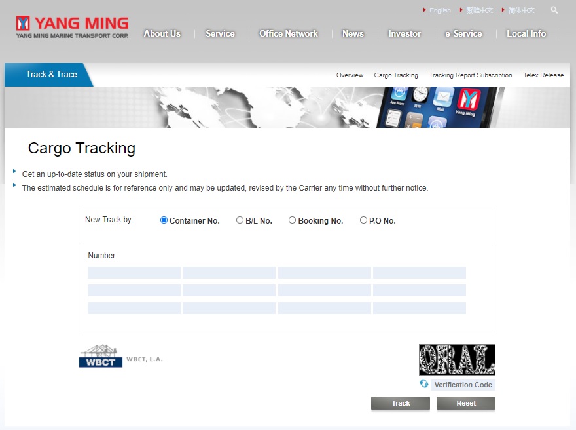Viewport: 576px width, 430px height.
Task: Focus first number field in second row
Action: (134, 290)
